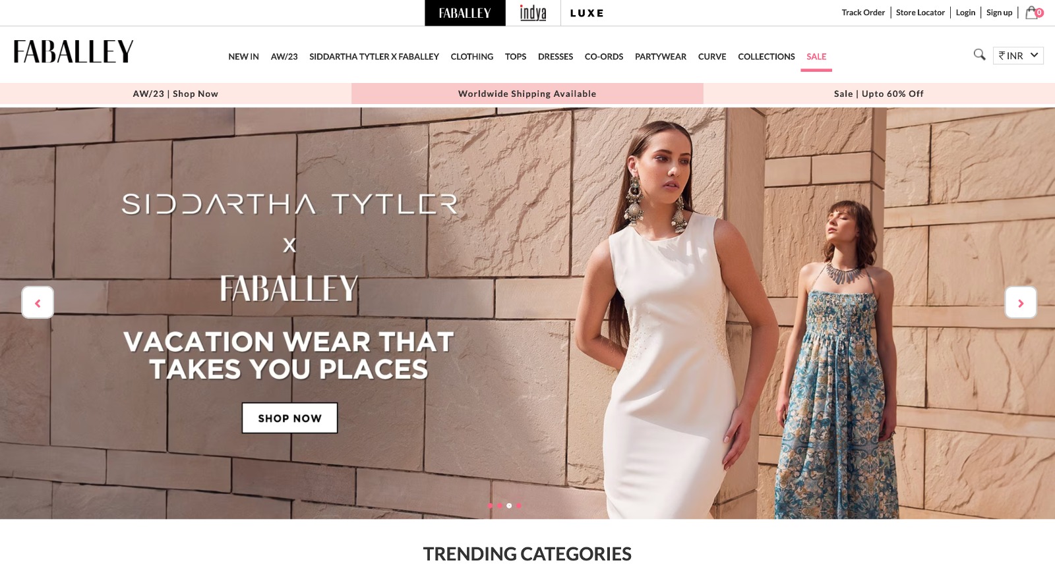Click the SHOP NOW banner button

point(289,418)
